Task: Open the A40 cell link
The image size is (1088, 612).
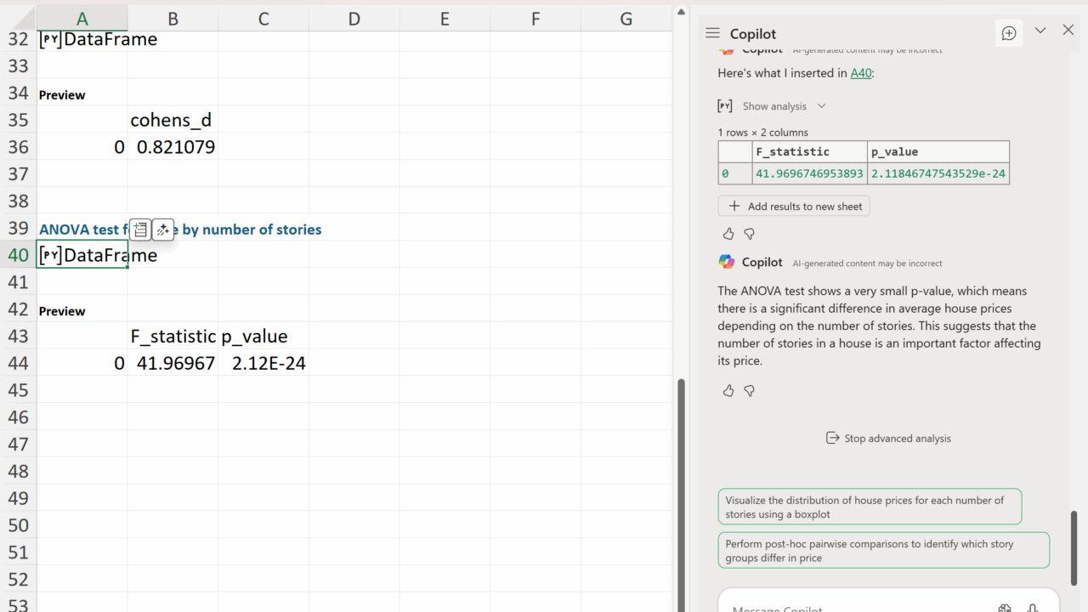Action: [861, 73]
